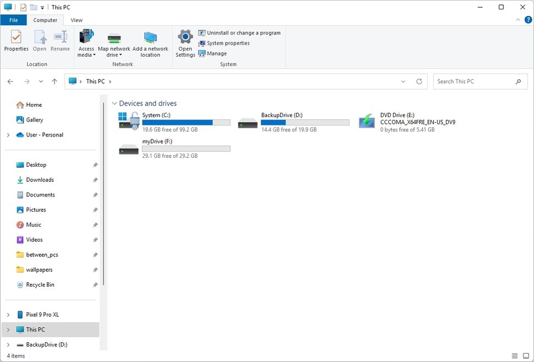Switch to details view from status bar
Screen dimensions: 534x362
point(515,355)
